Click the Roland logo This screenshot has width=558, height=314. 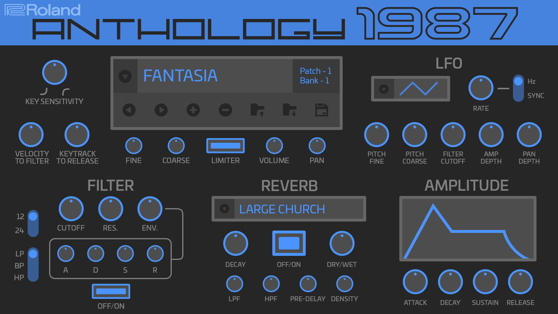tap(42, 10)
